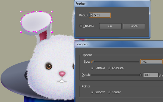Choose Smooth points radio button
Viewport: 163px width, 102px height.
click(x=92, y=92)
